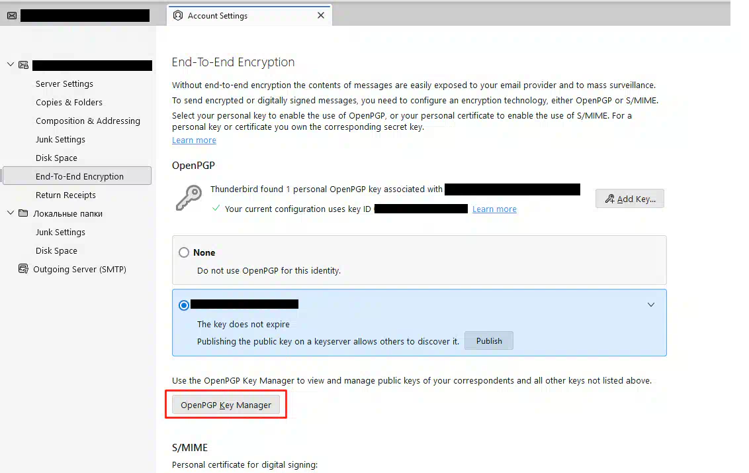Click the OpenPGP key icon

click(189, 197)
